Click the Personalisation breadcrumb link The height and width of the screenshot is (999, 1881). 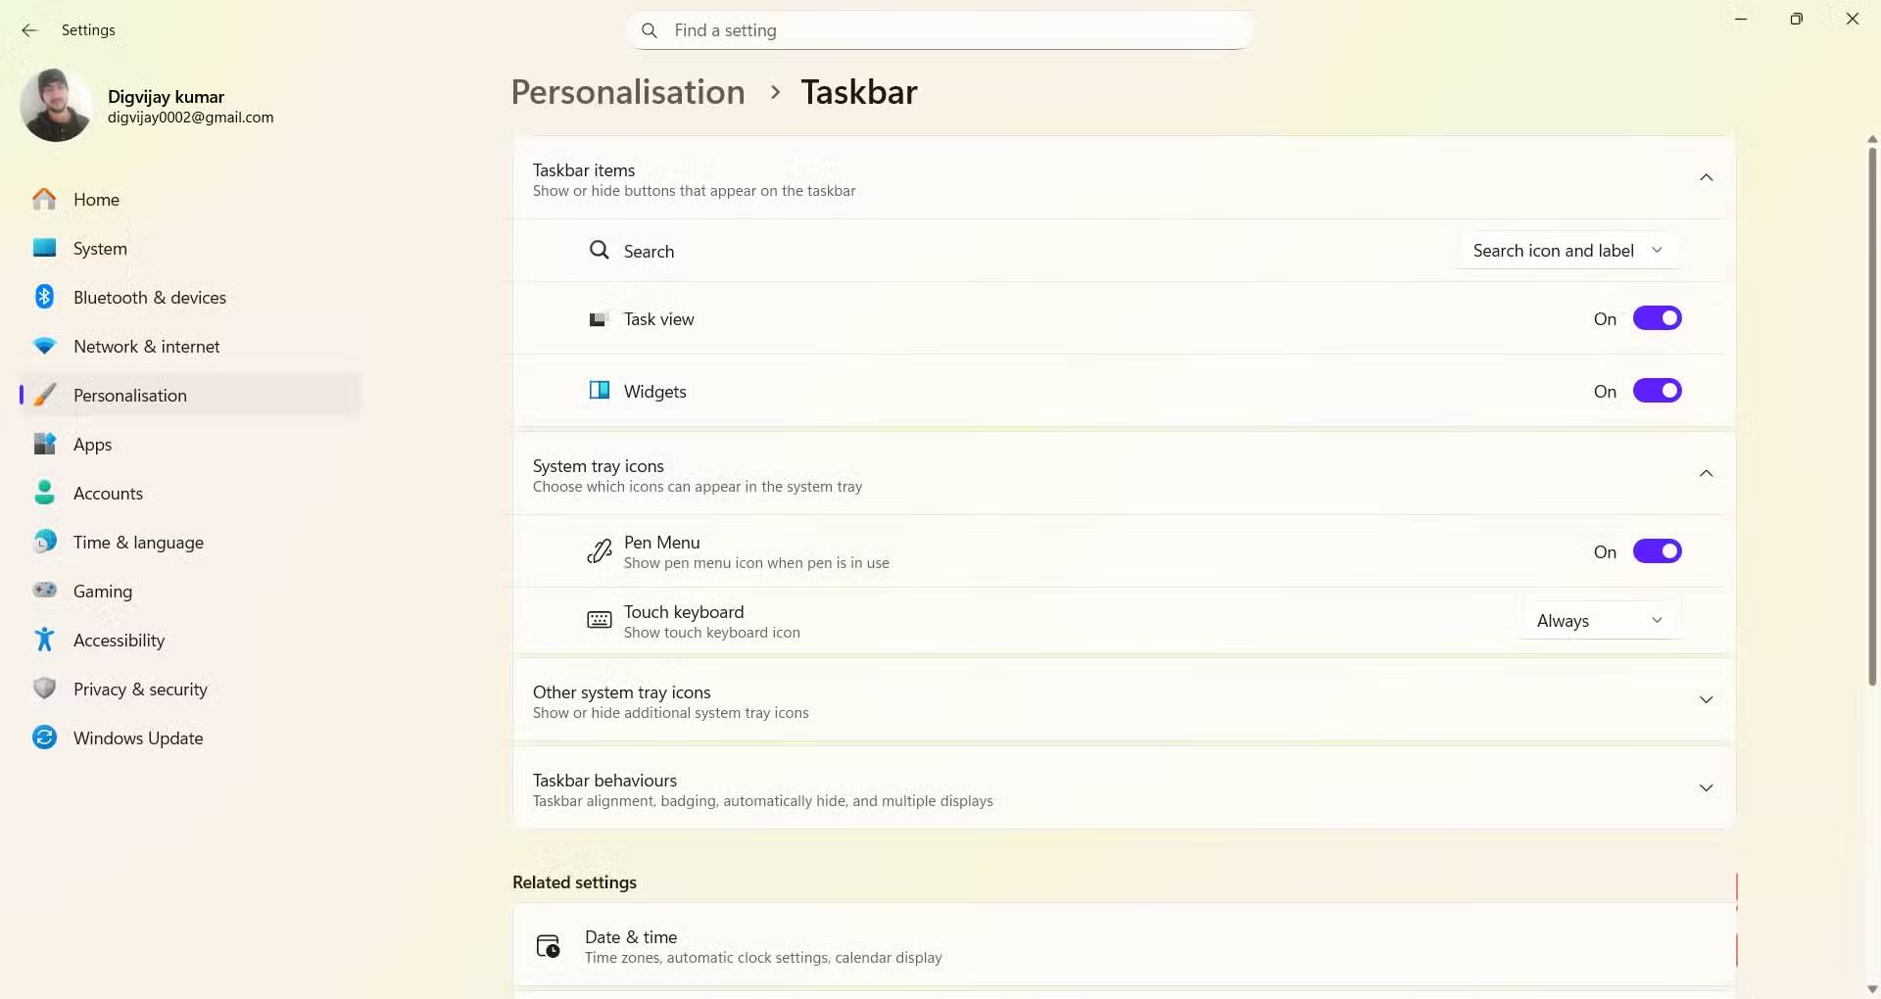628,92
